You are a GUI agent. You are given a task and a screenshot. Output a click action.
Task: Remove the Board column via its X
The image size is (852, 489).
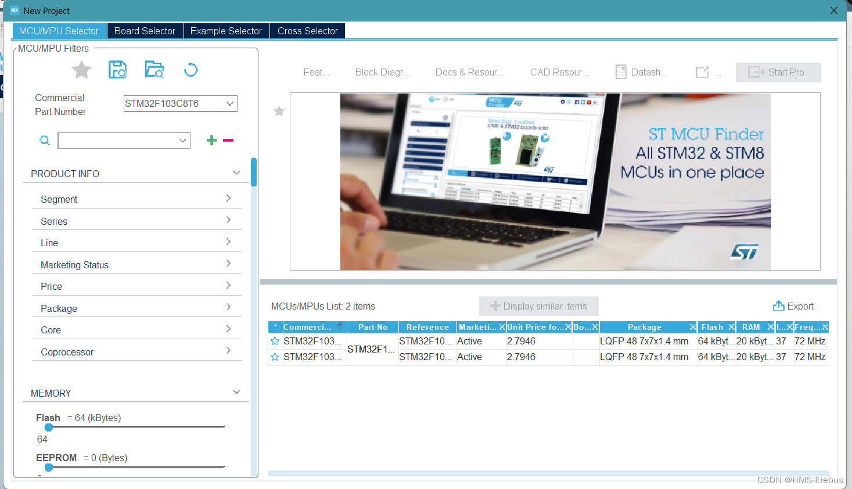click(x=595, y=327)
